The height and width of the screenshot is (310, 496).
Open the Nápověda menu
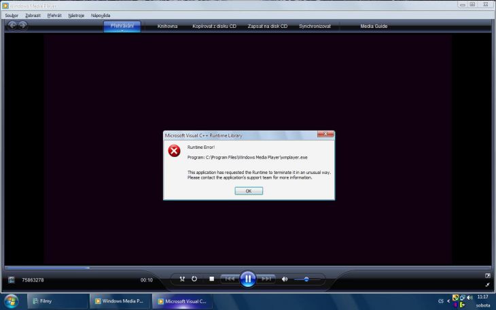(x=101, y=16)
